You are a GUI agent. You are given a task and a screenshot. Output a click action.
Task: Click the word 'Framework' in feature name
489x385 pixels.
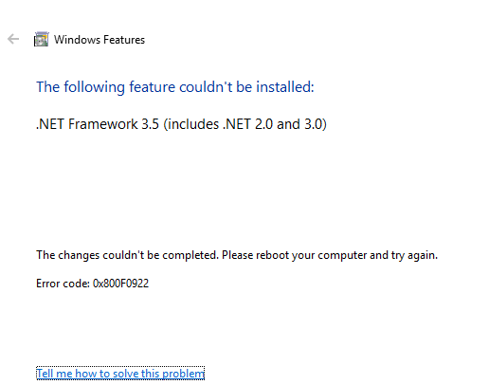click(103, 124)
